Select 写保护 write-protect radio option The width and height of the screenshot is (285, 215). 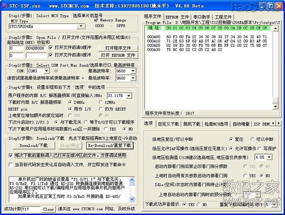click(x=260, y=148)
